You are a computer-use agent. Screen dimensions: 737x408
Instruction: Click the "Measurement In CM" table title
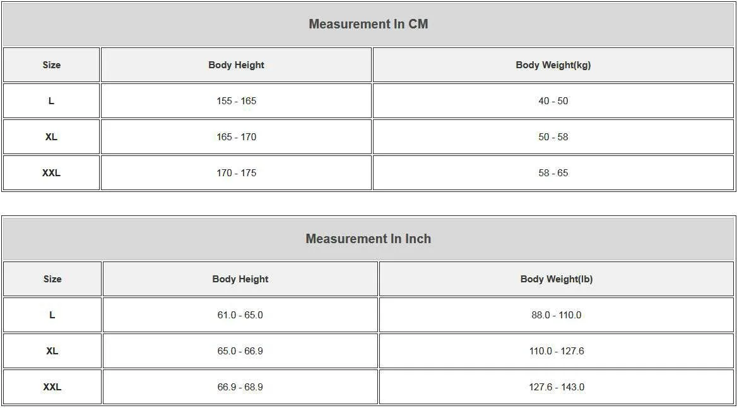(x=369, y=24)
